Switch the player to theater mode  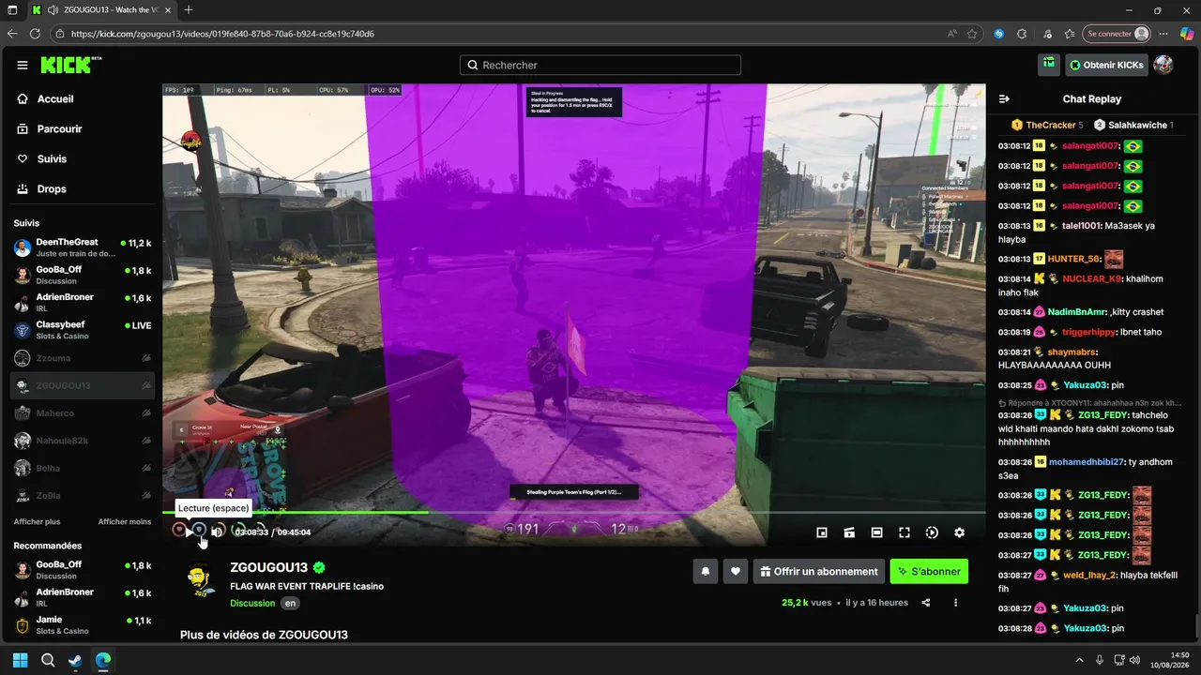[876, 532]
